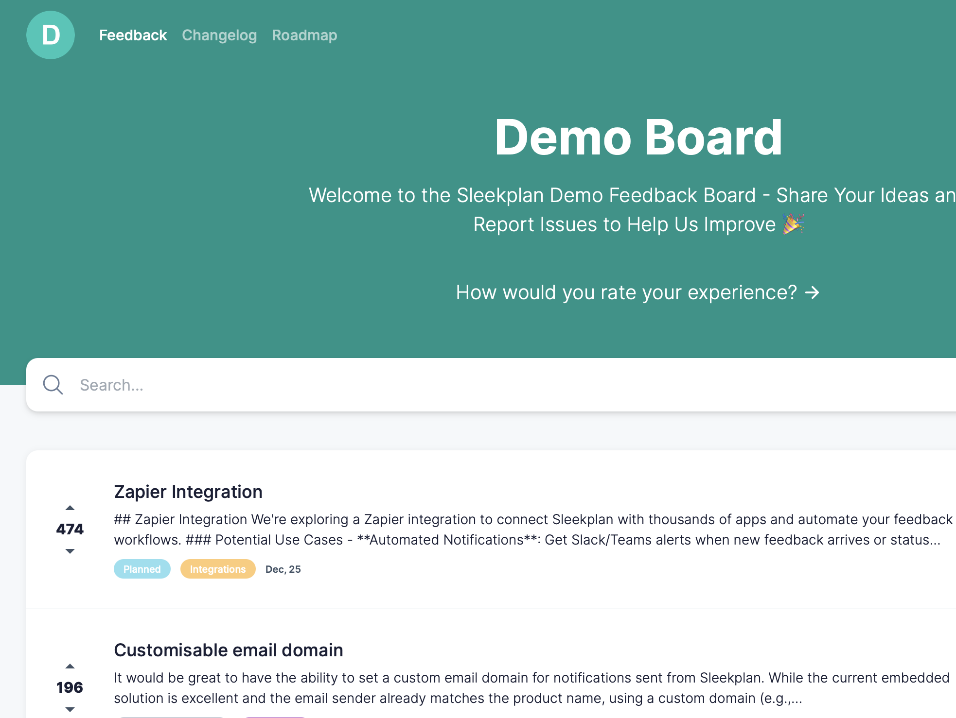956x718 pixels.
Task: Click the Zapier Integration description text
Action: pos(533,530)
